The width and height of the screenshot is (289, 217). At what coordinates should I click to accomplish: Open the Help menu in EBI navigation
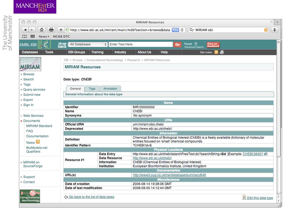[164, 52]
